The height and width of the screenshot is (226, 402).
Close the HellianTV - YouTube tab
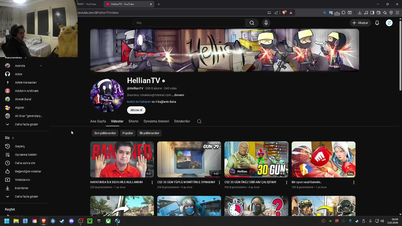coord(151,4)
